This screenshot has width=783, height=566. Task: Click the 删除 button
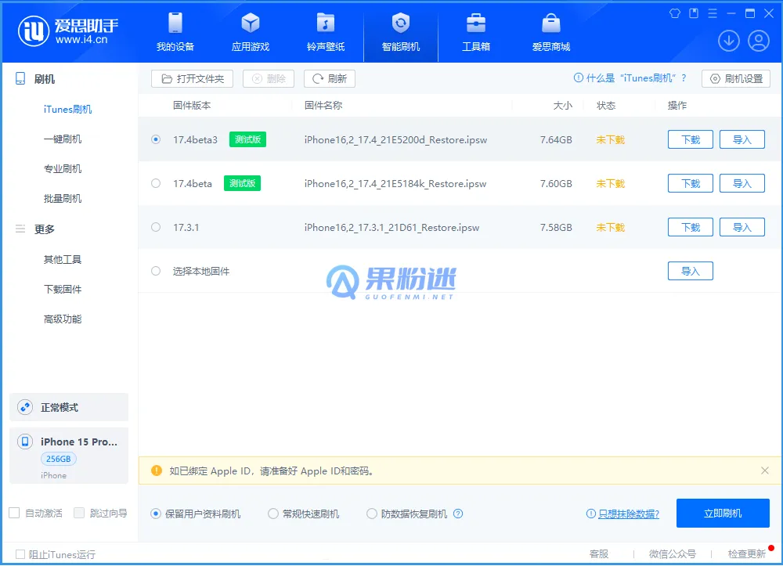pyautogui.click(x=269, y=79)
